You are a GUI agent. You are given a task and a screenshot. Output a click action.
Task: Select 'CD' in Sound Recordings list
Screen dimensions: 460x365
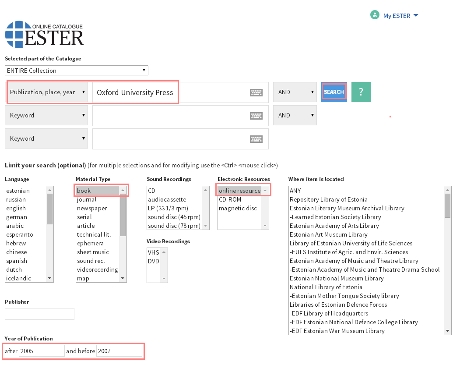click(x=175, y=191)
